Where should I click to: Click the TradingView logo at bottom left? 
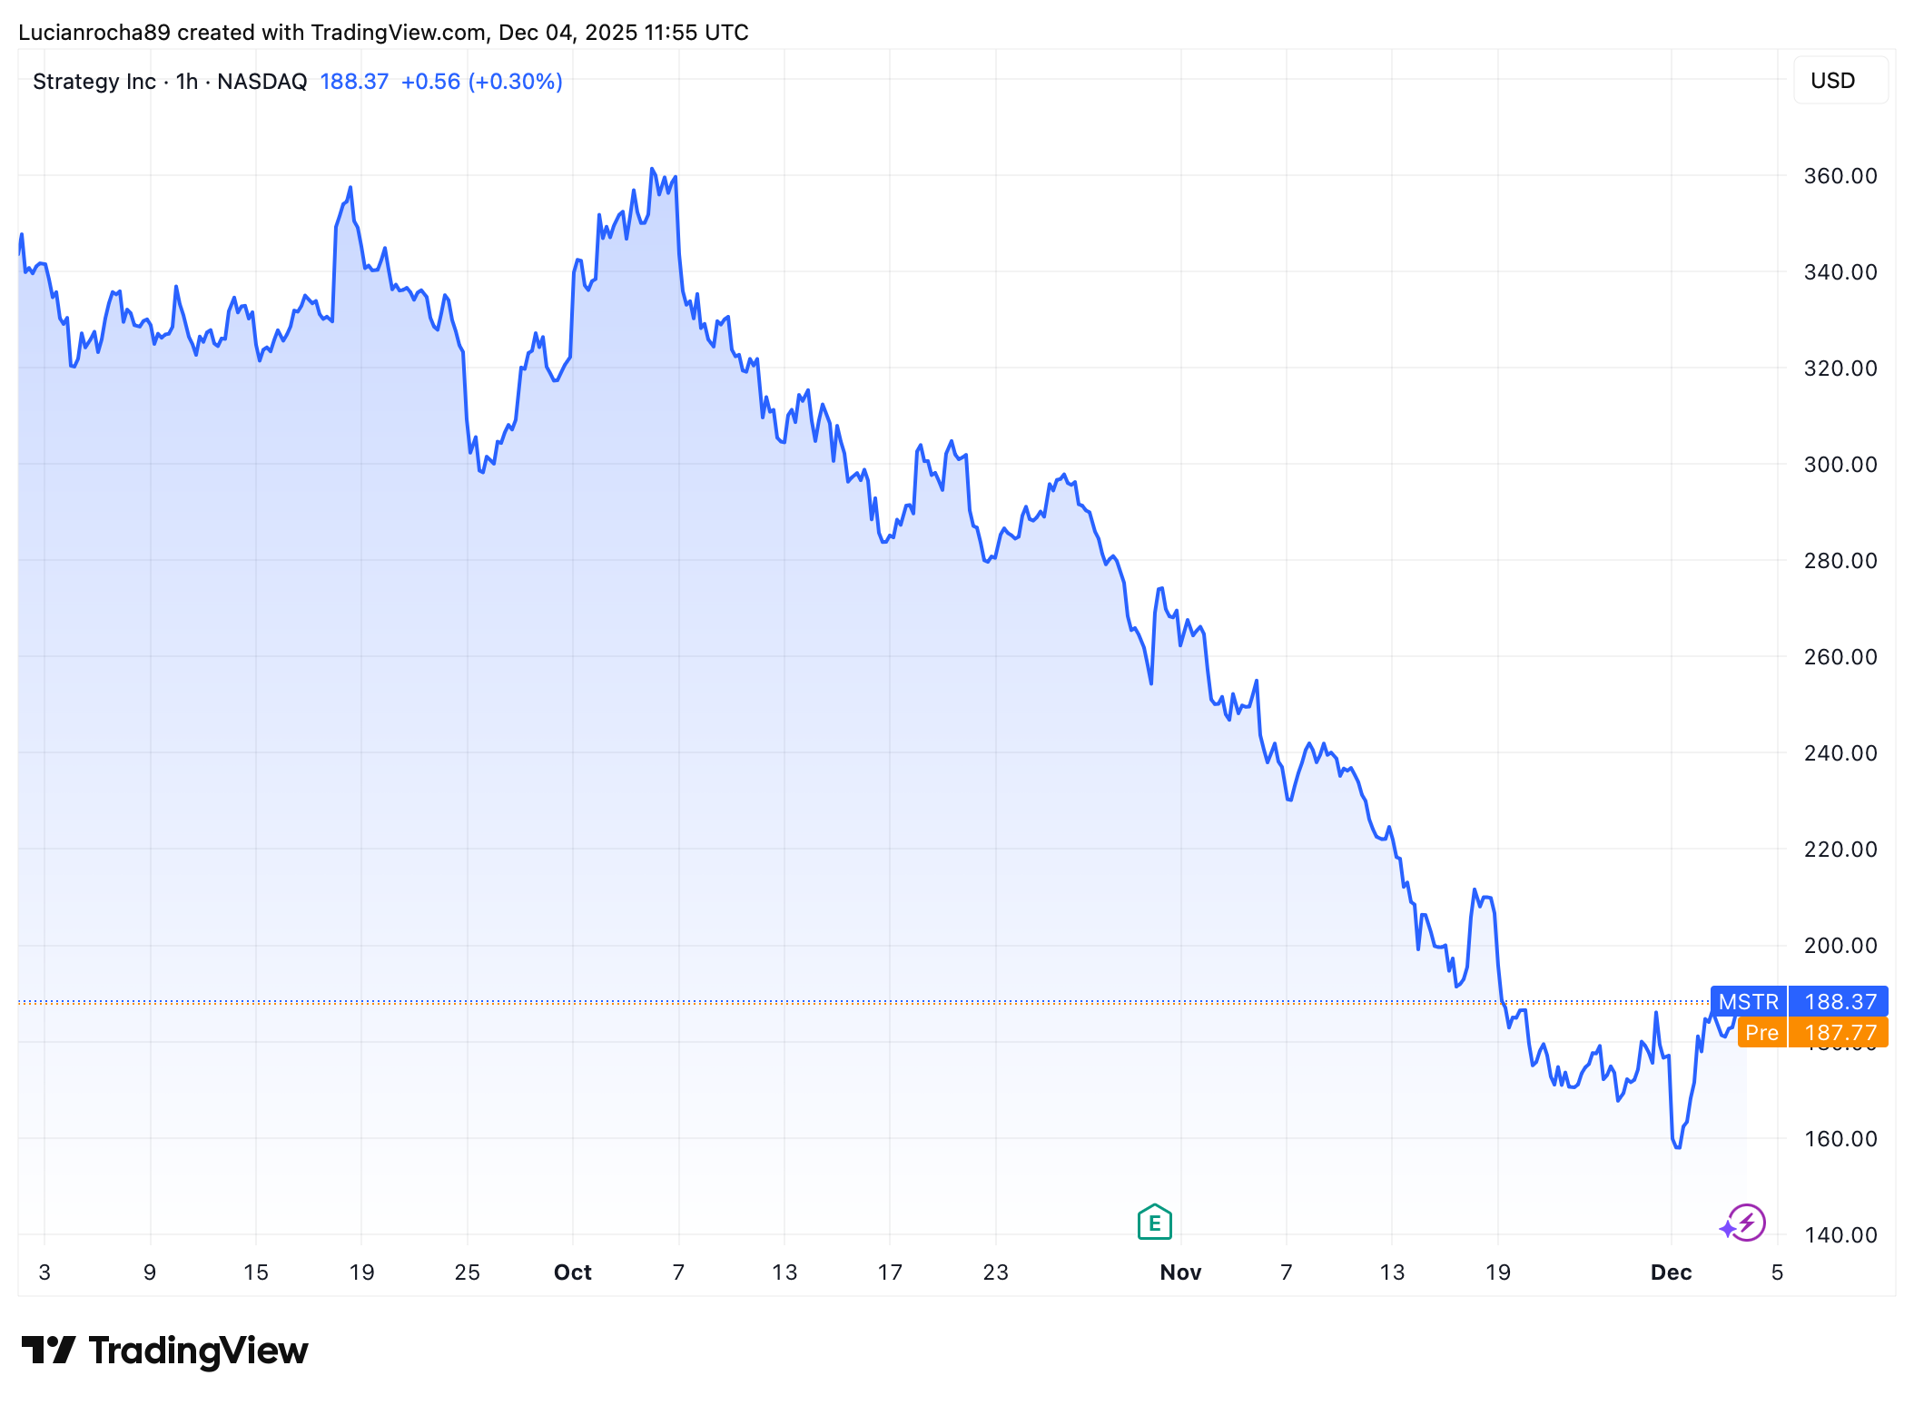164,1351
